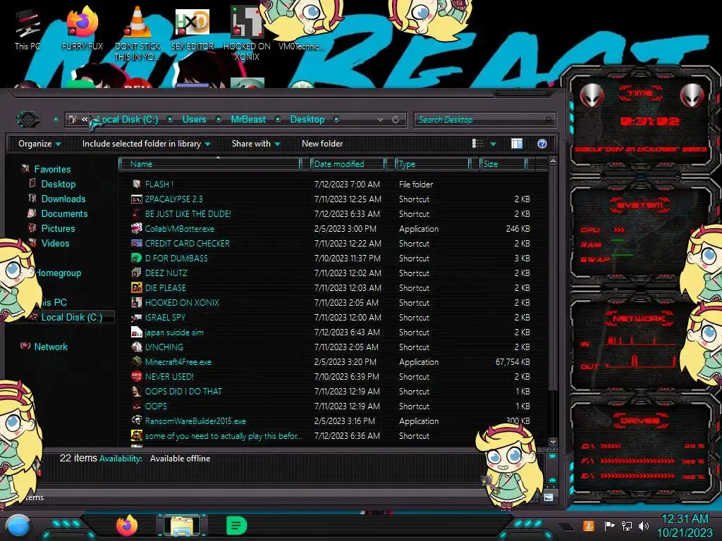Go to Desktop in the navigation pane

pos(59,184)
